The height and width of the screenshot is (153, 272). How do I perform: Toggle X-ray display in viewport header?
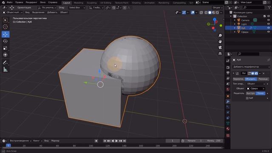click(x=201, y=12)
